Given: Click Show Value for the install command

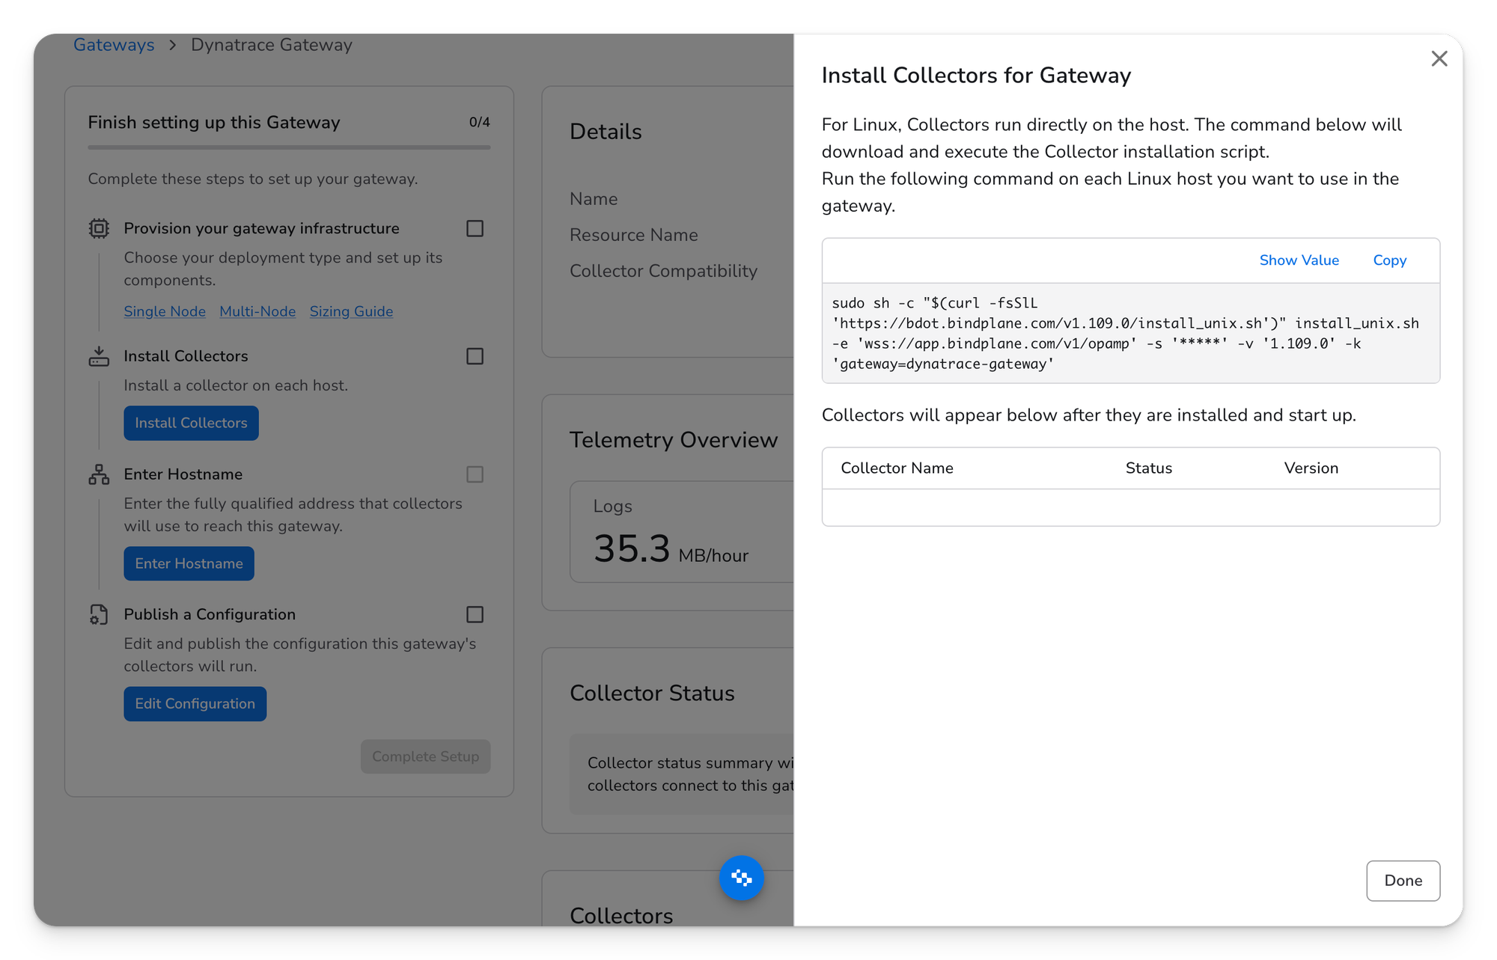Looking at the screenshot, I should [x=1299, y=260].
